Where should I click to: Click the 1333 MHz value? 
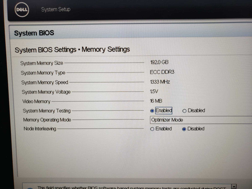pos(160,82)
